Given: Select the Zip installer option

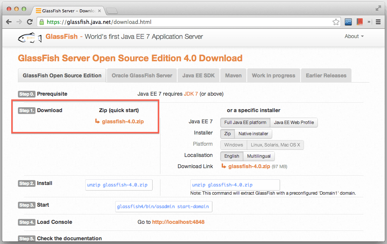Looking at the screenshot, I should tap(227, 134).
